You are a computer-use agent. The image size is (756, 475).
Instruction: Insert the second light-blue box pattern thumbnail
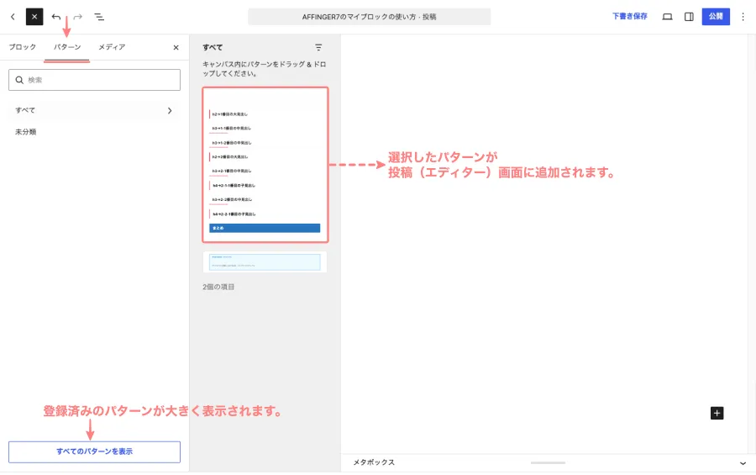point(265,262)
